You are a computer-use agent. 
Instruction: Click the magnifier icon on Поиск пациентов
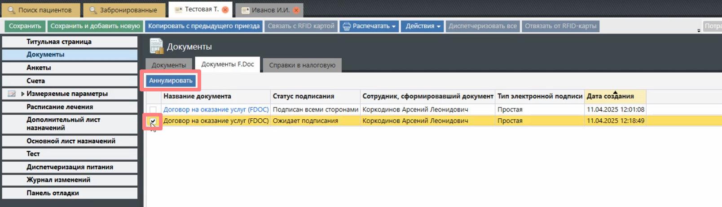click(11, 10)
